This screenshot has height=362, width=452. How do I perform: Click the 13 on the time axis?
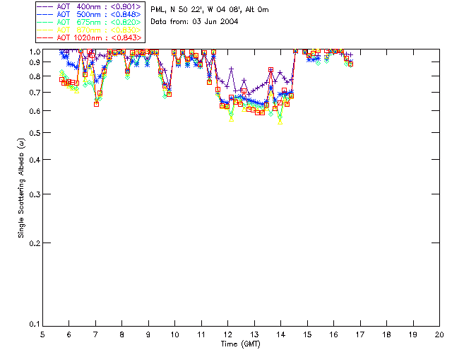[254, 334]
